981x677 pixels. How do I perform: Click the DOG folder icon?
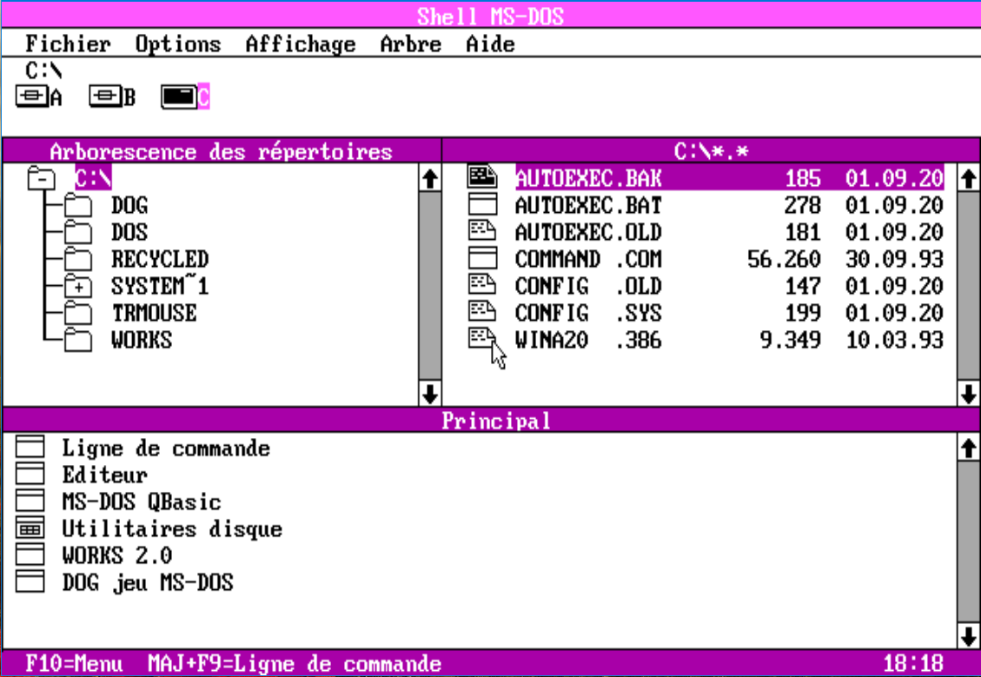[x=78, y=205]
